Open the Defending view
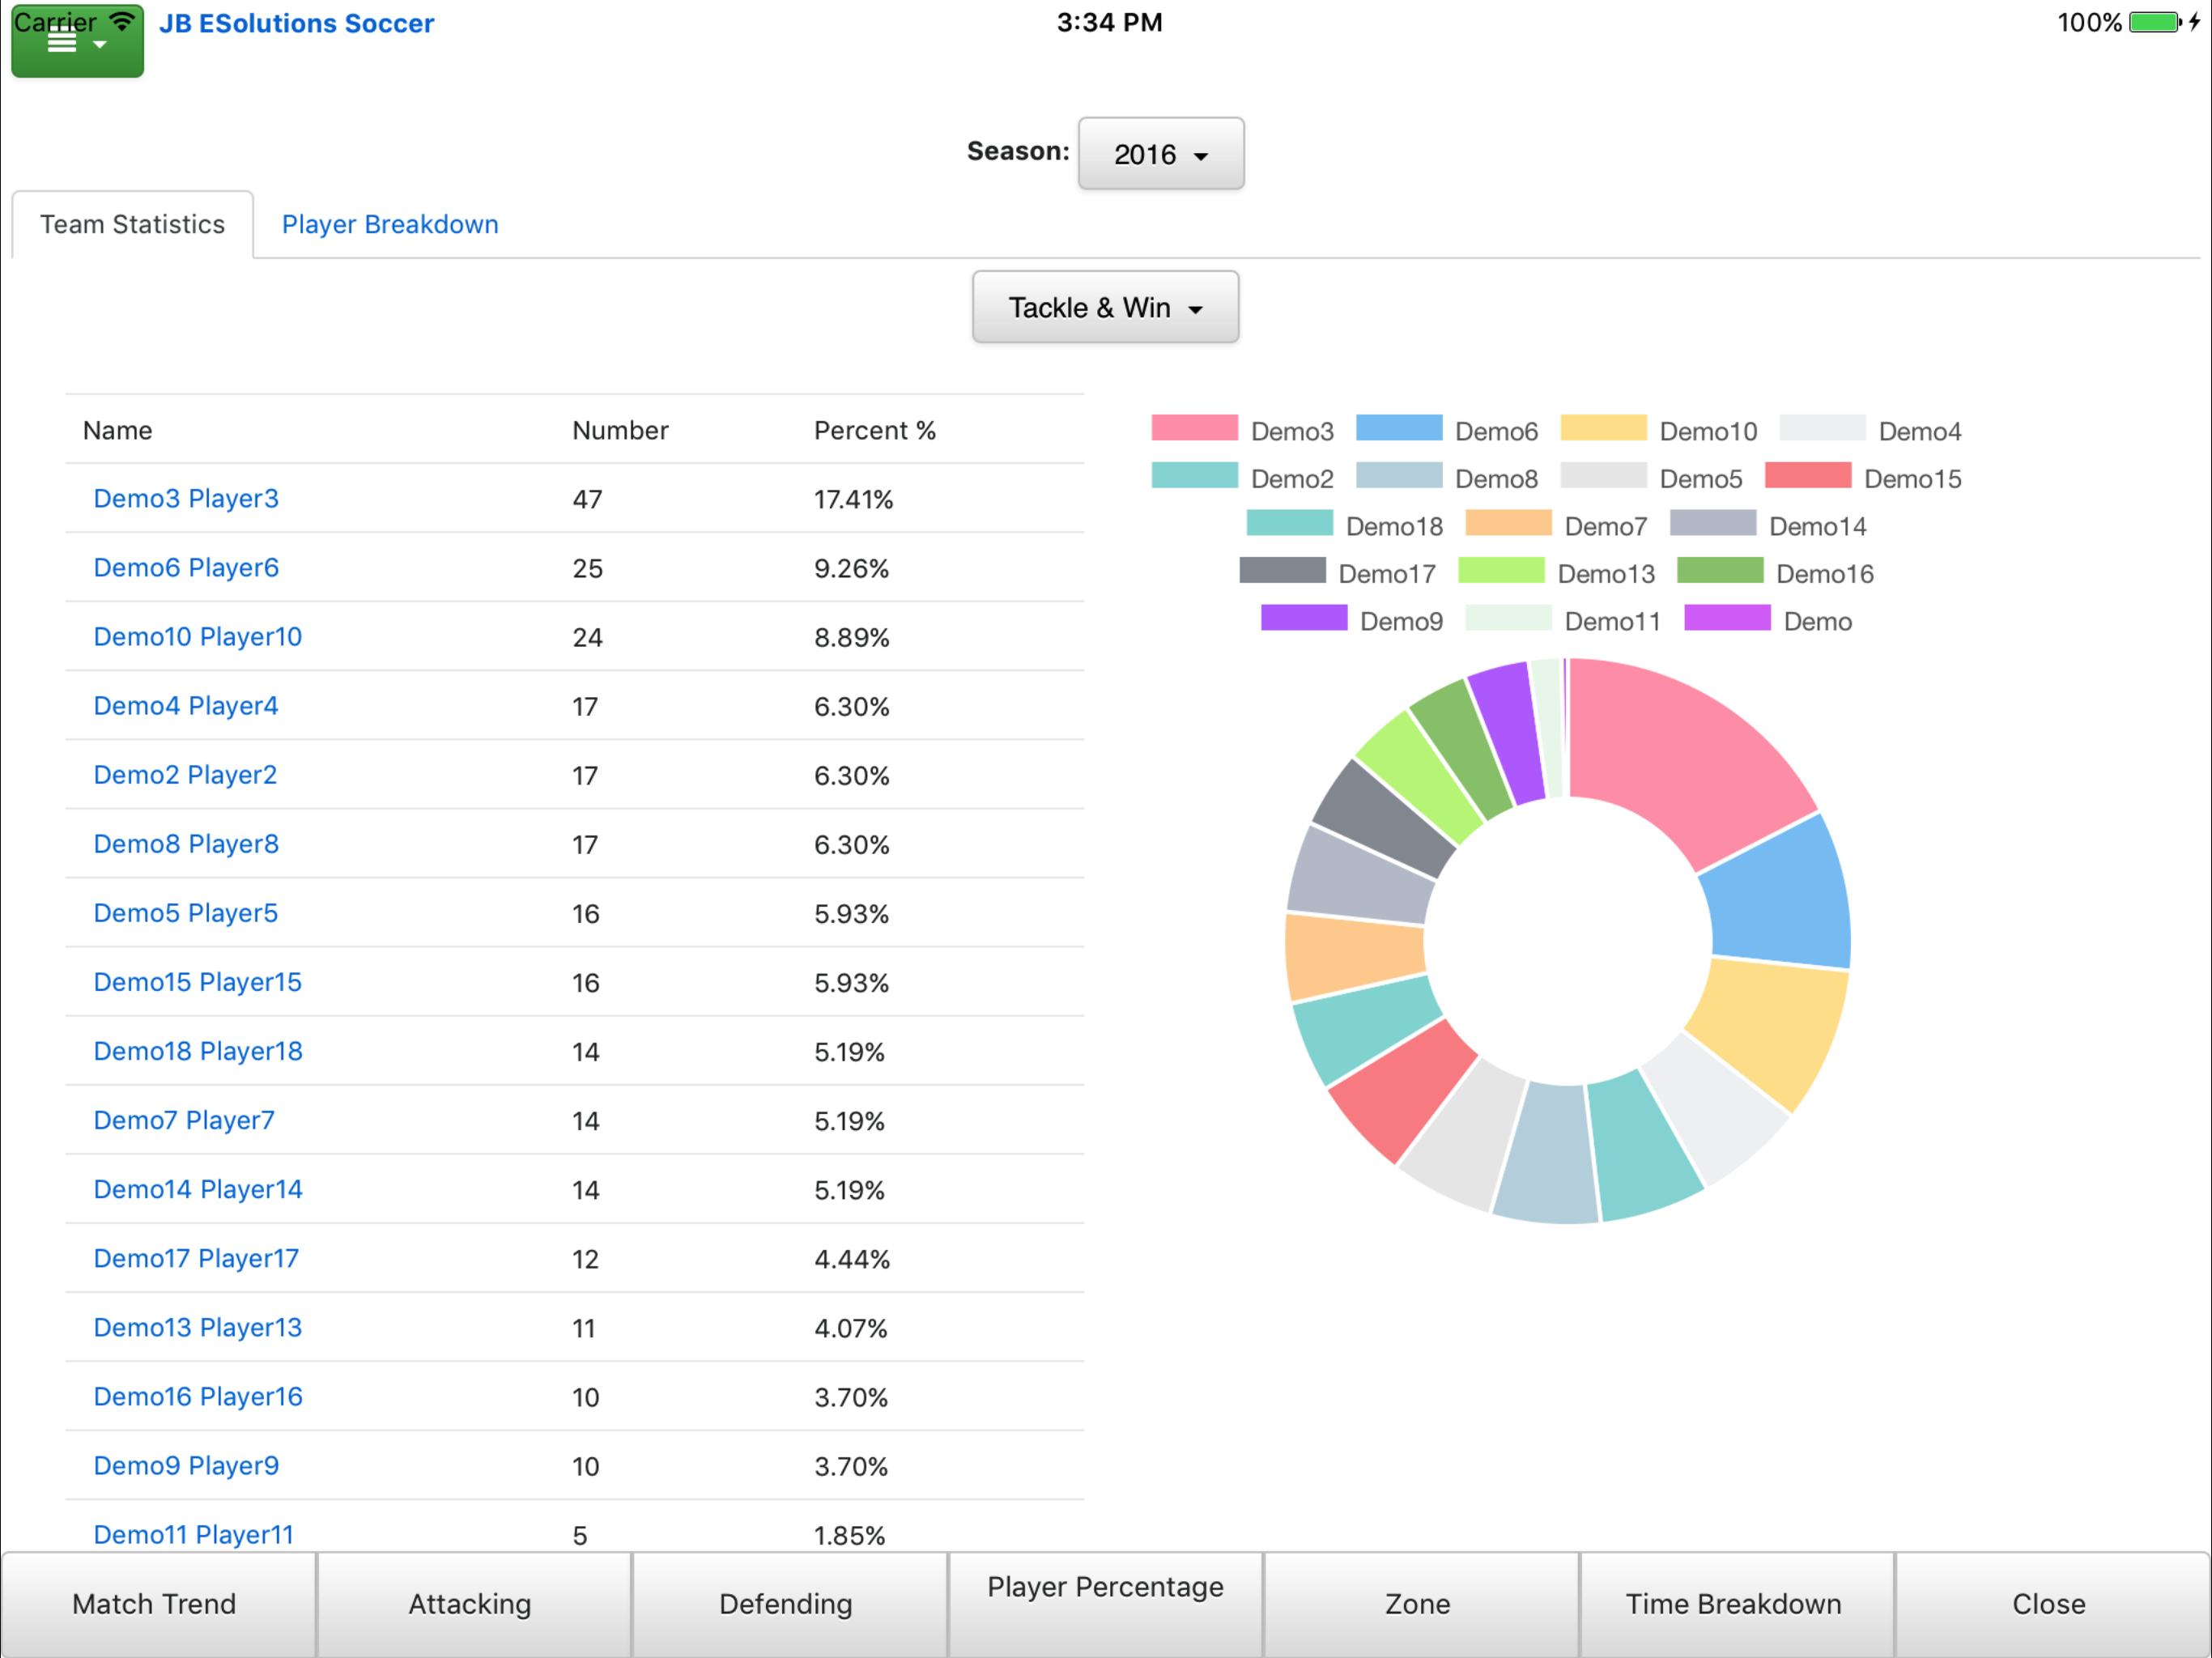Screen dimensions: 2212x1658 786,1604
